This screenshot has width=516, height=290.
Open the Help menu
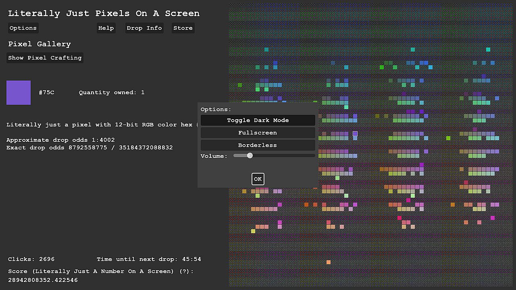[106, 28]
